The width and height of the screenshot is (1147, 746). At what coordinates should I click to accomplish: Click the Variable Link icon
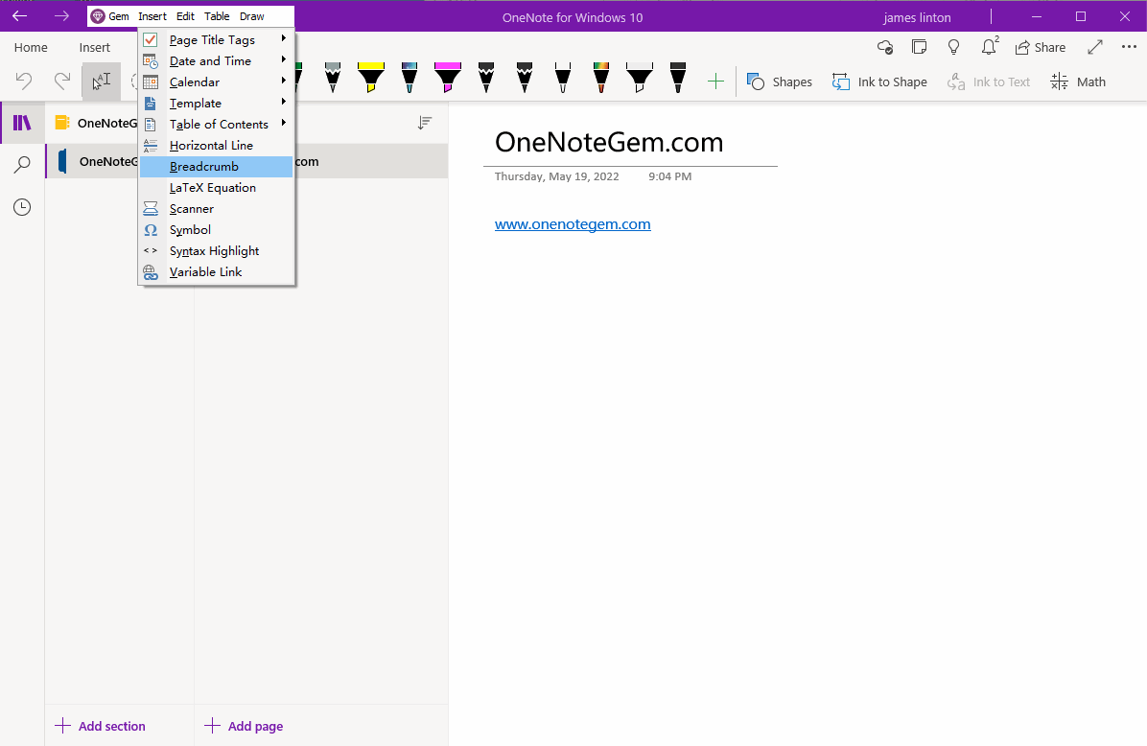[x=151, y=272]
